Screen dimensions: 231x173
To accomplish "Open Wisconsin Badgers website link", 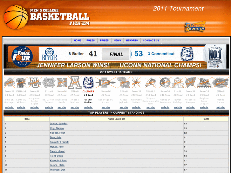I will point(190,107).
